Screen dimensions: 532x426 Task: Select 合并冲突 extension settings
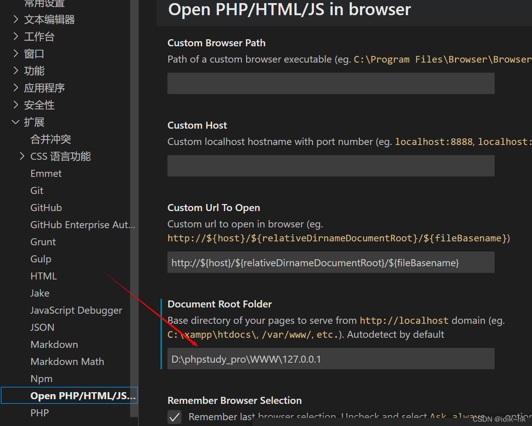pos(51,139)
